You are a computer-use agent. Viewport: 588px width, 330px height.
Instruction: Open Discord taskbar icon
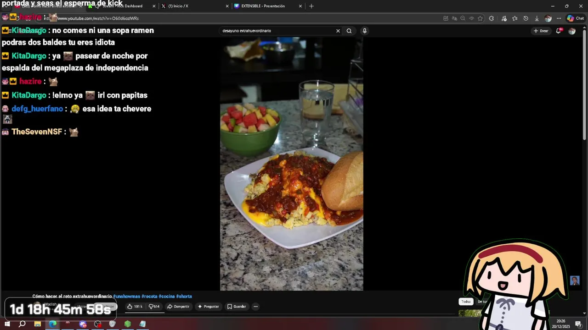[83, 324]
